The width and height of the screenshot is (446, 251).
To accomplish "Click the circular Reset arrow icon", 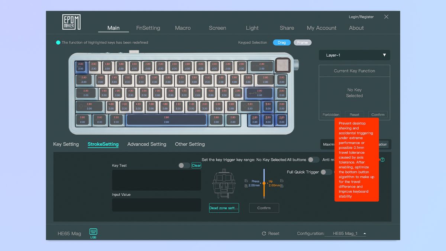I will (x=265, y=233).
